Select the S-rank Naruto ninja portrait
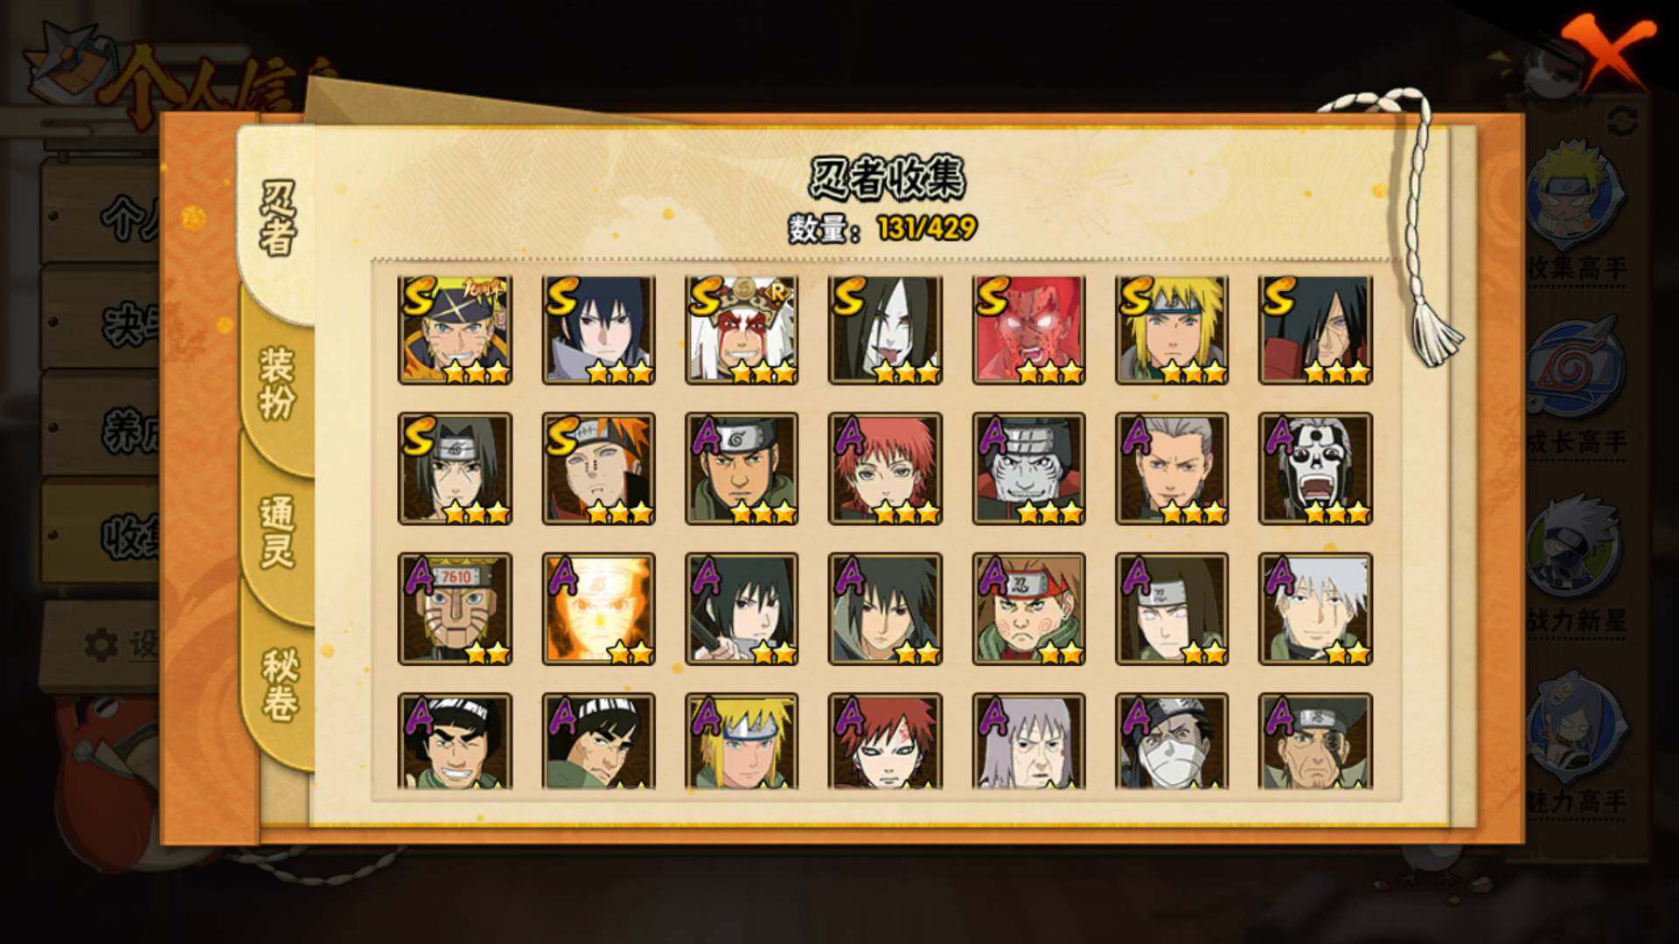 455,330
